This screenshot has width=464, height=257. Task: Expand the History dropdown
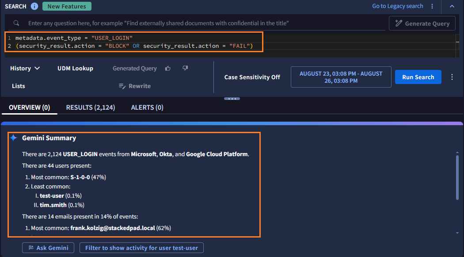tap(25, 68)
